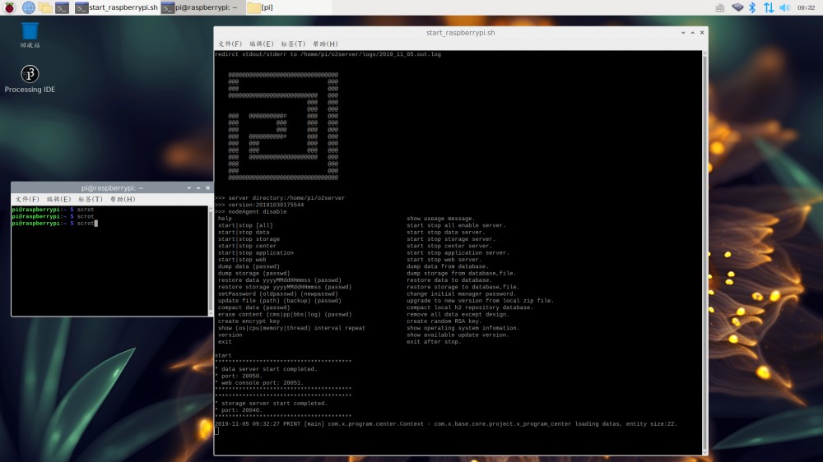Click the 'nodeAgent disable' line
The image size is (823, 462).
(x=251, y=212)
